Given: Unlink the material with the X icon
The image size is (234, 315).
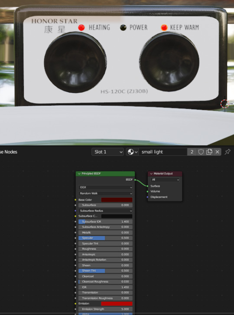Looking at the screenshot, I should pos(218,152).
